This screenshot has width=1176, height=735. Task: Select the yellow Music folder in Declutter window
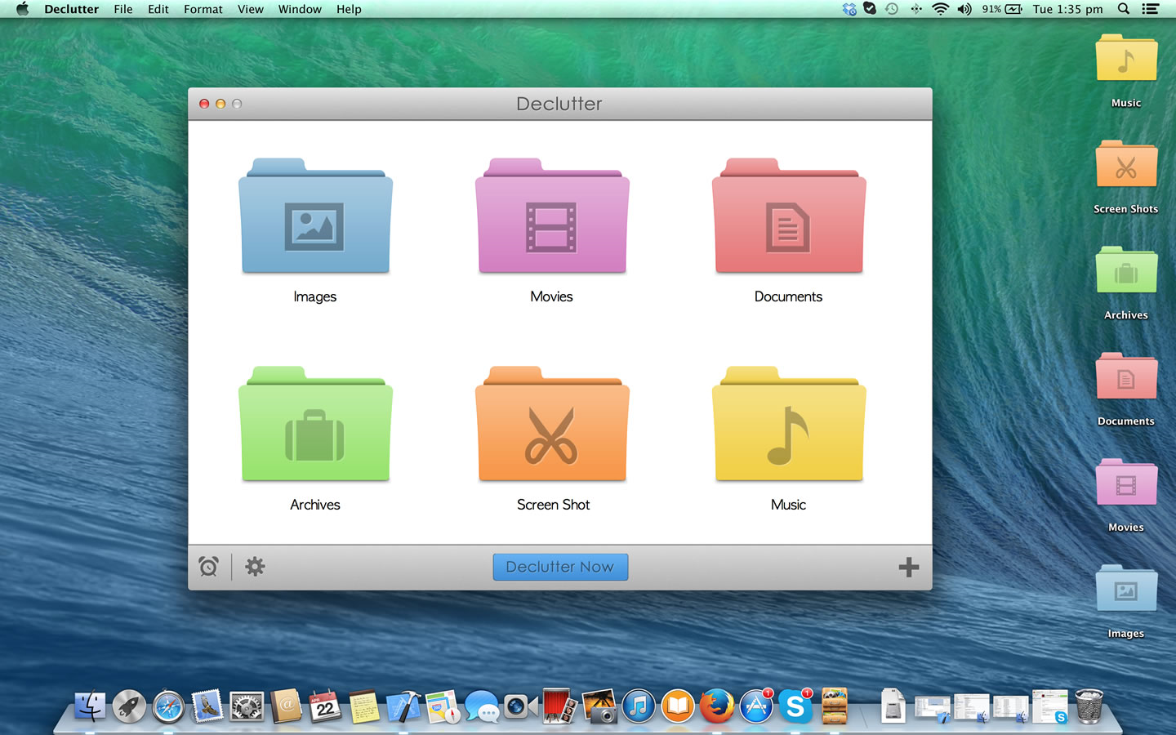tap(789, 424)
